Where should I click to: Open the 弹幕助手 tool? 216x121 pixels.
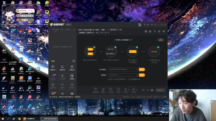[x=53, y=68]
